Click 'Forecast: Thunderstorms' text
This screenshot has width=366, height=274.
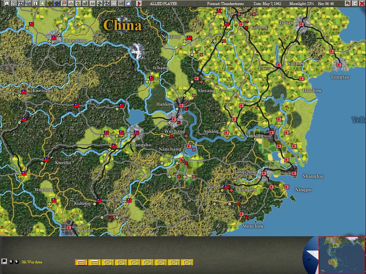[226, 4]
